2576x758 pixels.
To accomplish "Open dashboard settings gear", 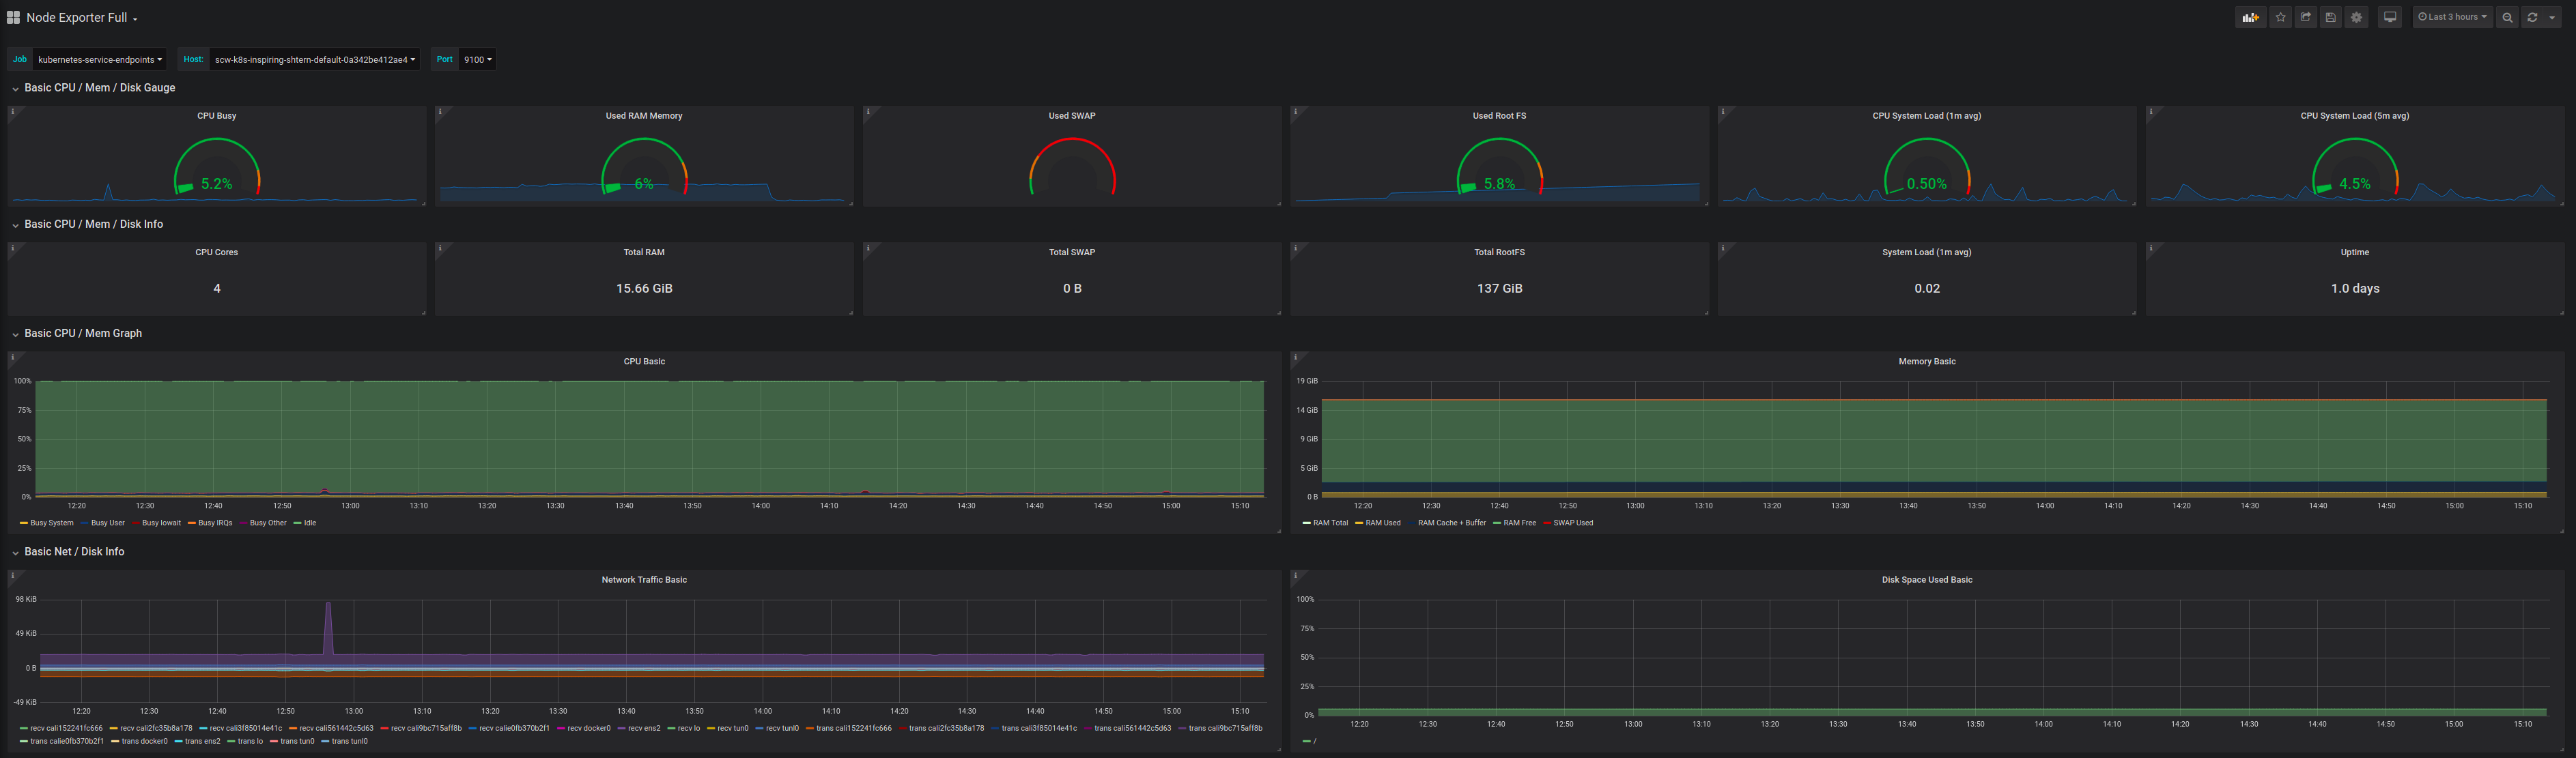I will point(2357,17).
